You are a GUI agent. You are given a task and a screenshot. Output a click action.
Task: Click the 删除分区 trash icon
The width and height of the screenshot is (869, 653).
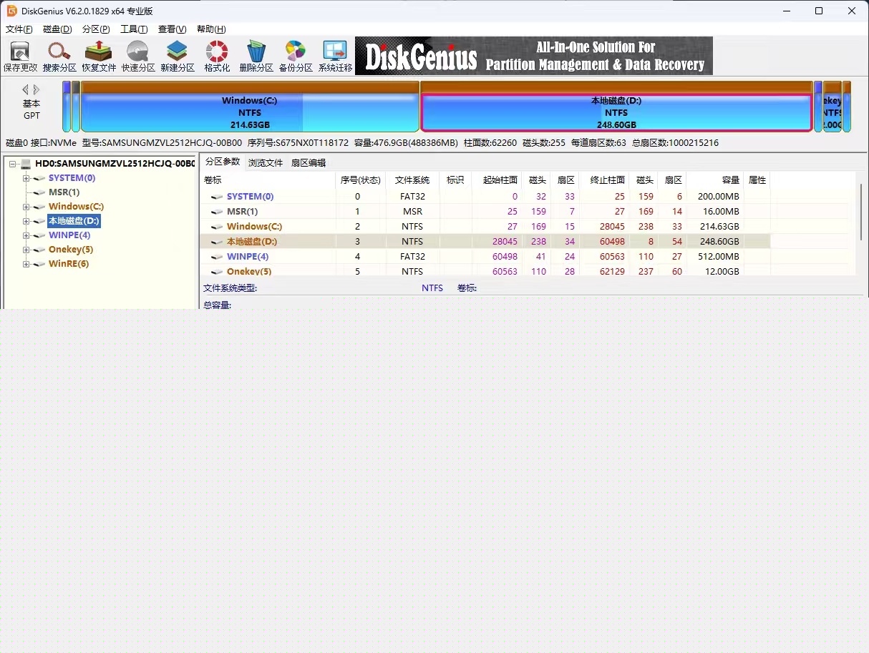click(256, 57)
